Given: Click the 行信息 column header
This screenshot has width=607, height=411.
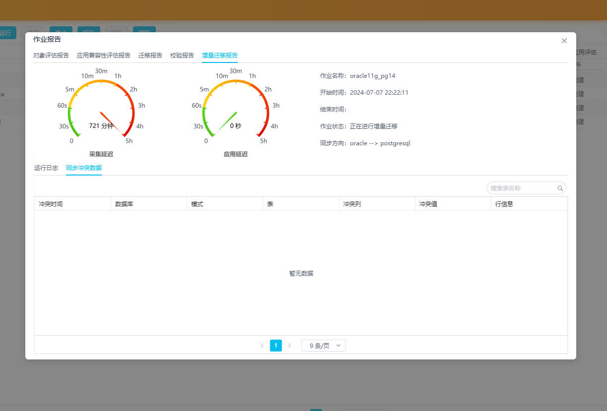Looking at the screenshot, I should click(x=529, y=204).
